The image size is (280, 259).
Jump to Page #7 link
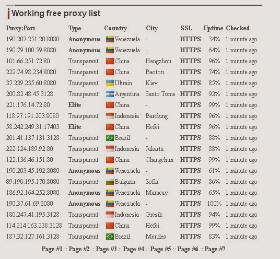pos(215,249)
